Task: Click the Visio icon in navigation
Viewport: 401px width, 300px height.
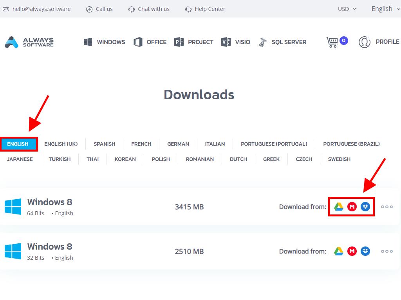Action: click(x=226, y=42)
